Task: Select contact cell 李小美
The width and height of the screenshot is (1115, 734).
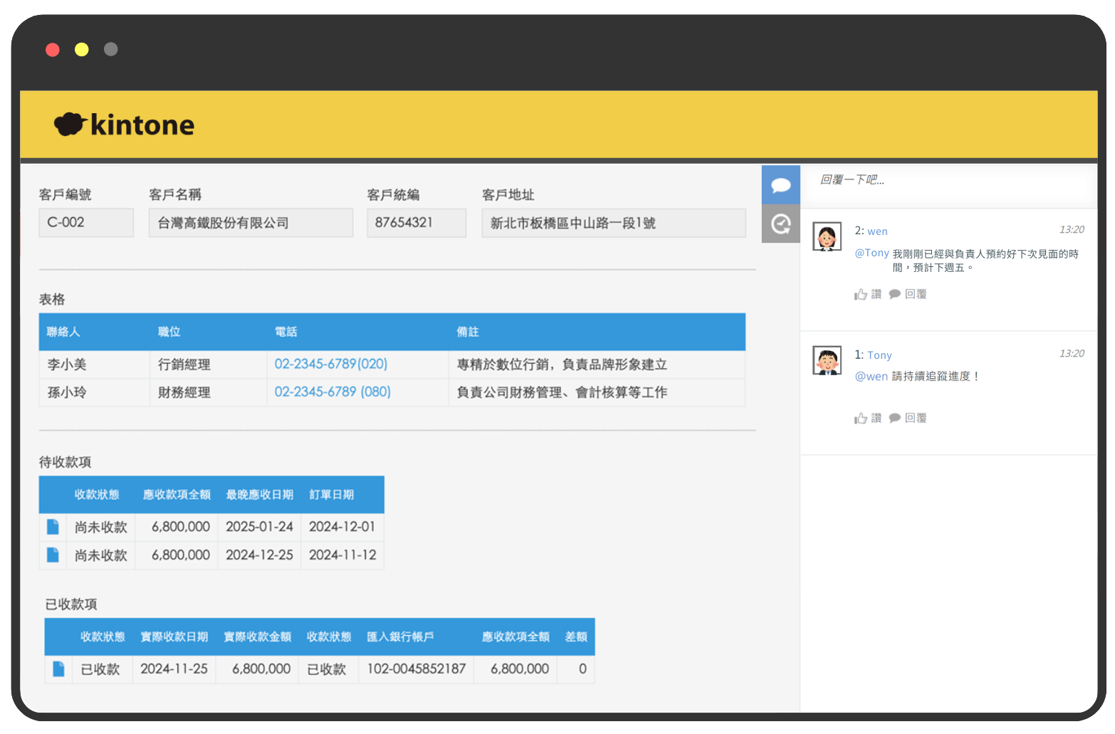Action: pos(94,365)
